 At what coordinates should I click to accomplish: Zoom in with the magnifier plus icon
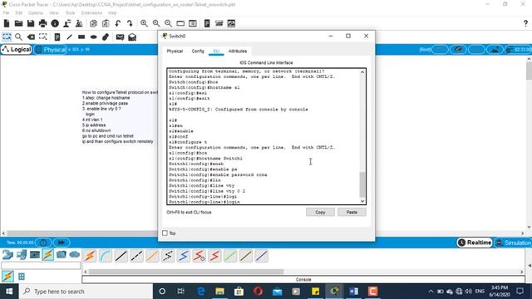[x=144, y=23]
